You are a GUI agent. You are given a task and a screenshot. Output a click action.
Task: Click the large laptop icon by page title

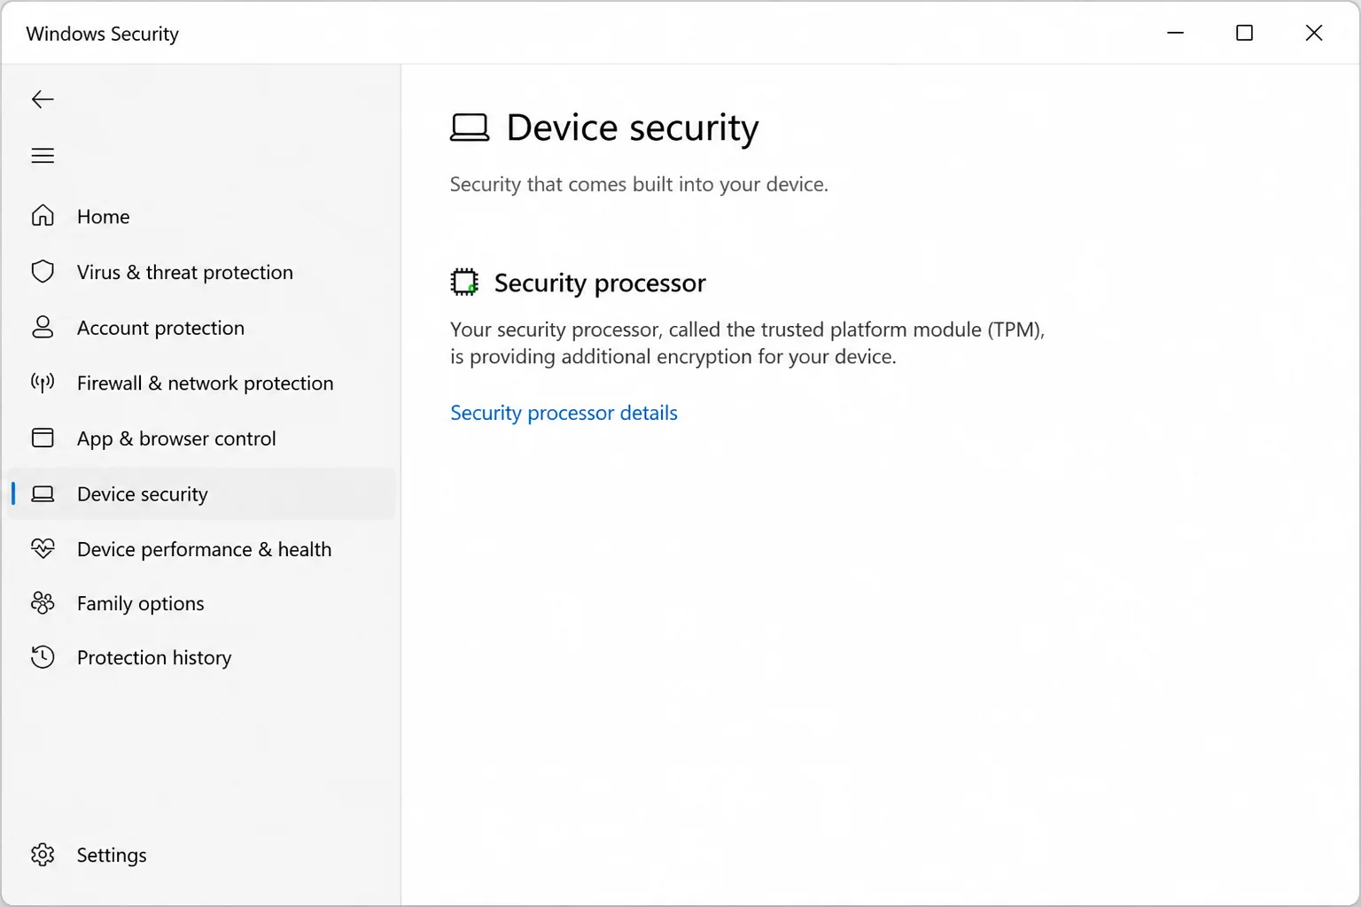tap(470, 128)
